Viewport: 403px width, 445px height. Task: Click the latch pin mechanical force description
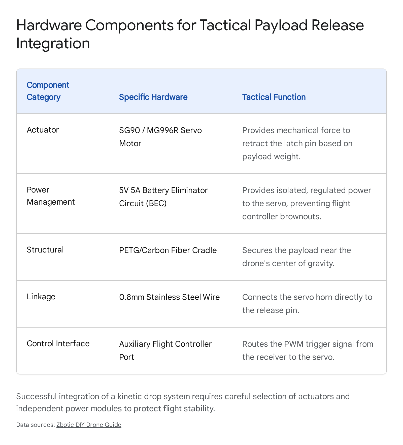[x=297, y=143]
